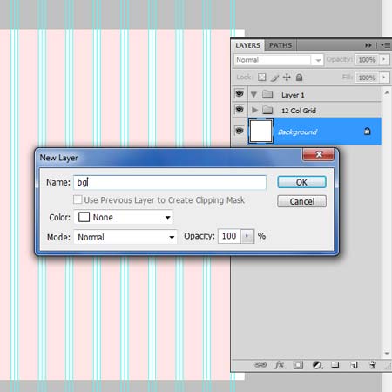This screenshot has width=392, height=392.
Task: Click the link layers icon
Action: pyautogui.click(x=260, y=365)
